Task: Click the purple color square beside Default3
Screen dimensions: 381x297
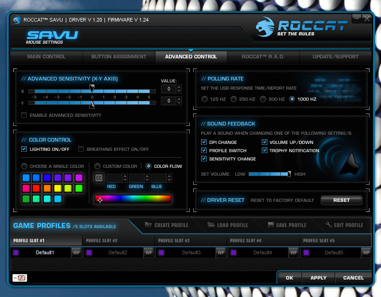Action: tap(161, 252)
